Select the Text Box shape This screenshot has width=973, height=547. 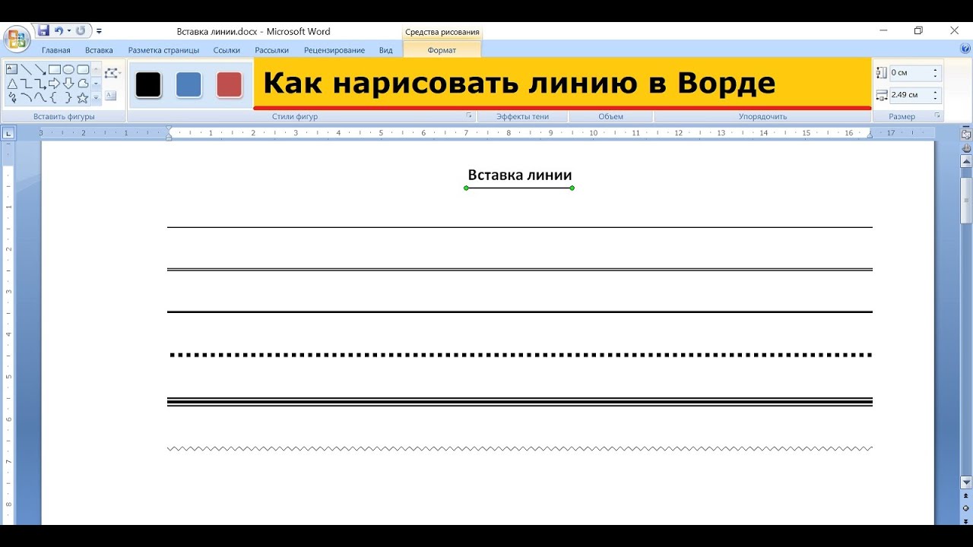click(11, 69)
